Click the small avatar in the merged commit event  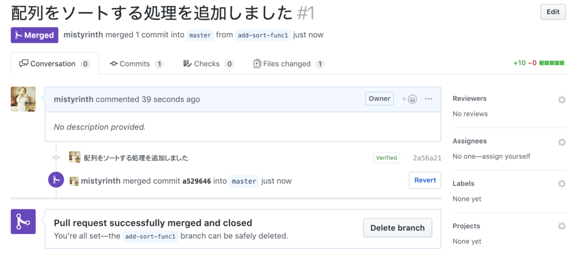75,181
